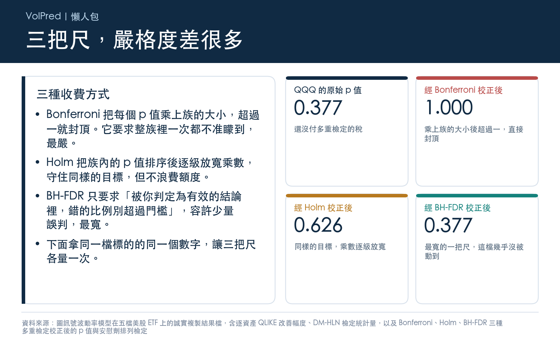The width and height of the screenshot is (560, 350).
Task: Select the value 0.626 in the Holm card
Action: (x=318, y=225)
